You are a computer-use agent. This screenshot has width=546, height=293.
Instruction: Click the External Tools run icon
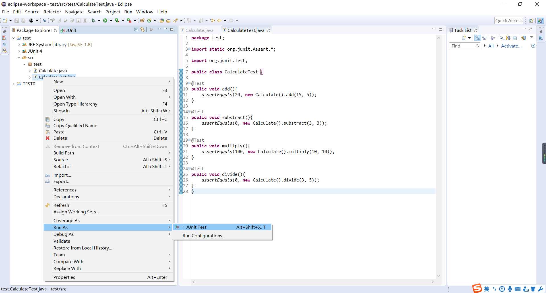[x=129, y=20]
